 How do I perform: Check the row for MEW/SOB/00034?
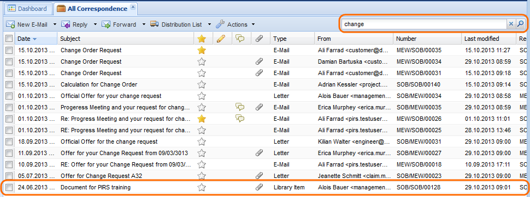9,61
